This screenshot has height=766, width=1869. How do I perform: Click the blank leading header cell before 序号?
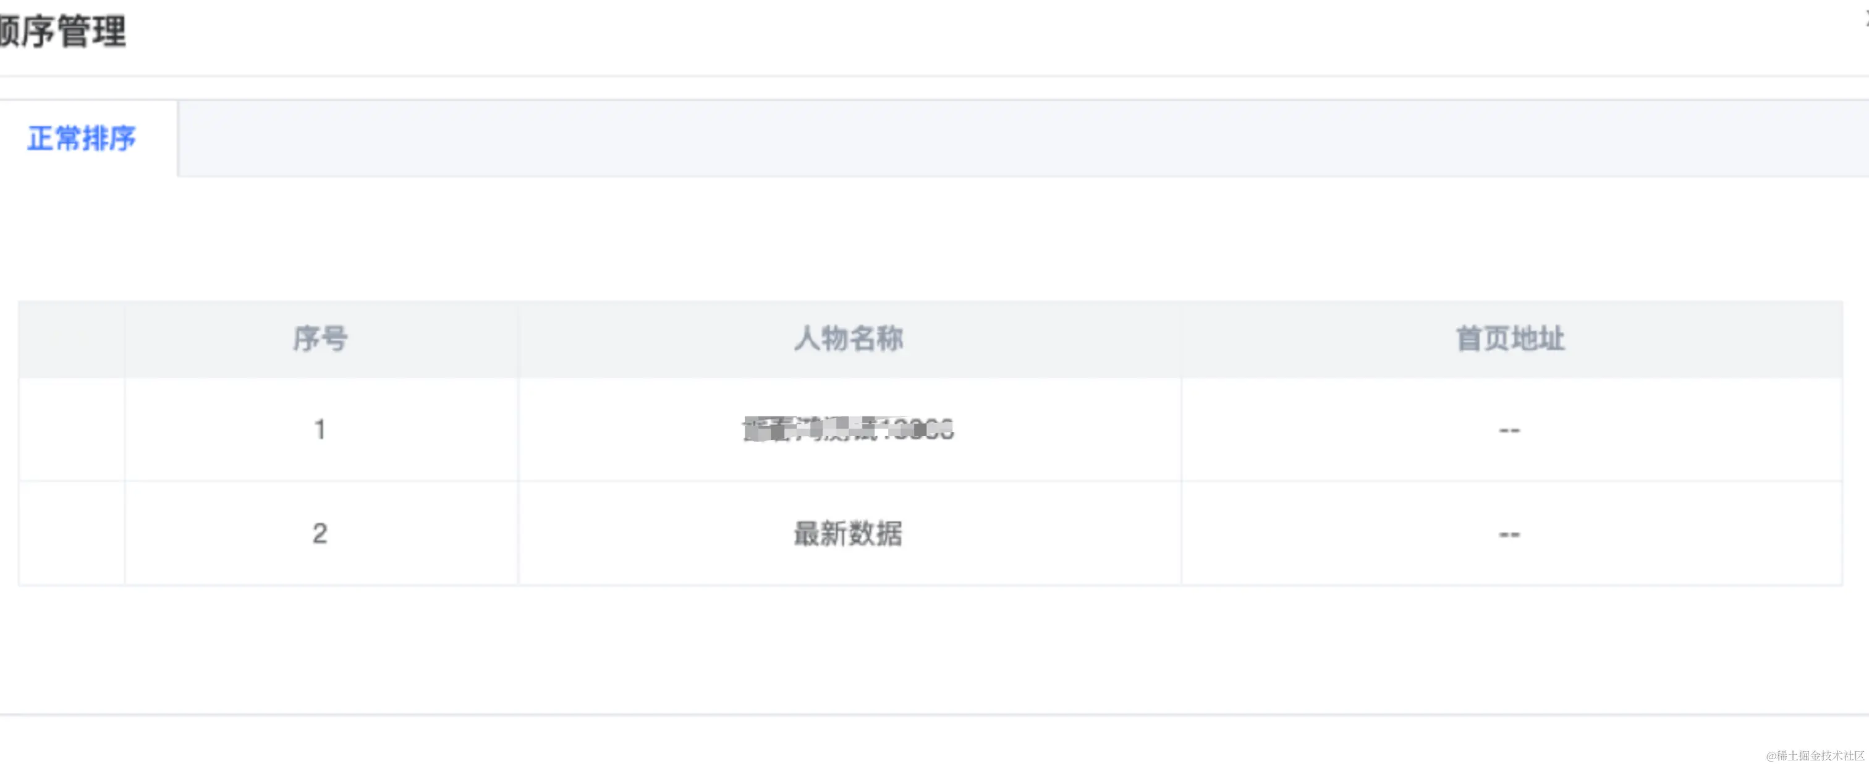click(x=72, y=339)
